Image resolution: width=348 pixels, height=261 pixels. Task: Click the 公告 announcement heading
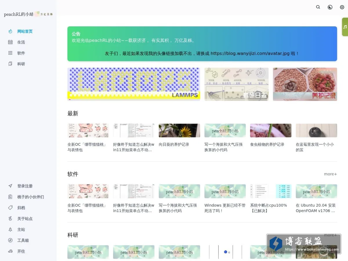click(76, 34)
